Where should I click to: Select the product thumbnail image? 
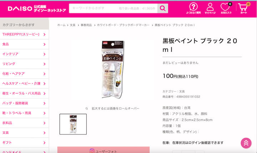pyautogui.click(x=73, y=124)
